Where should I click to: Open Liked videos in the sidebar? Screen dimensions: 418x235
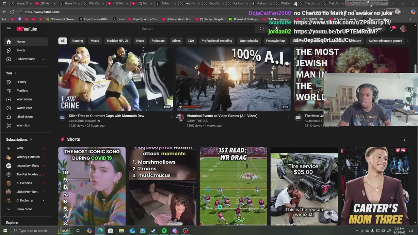26,117
